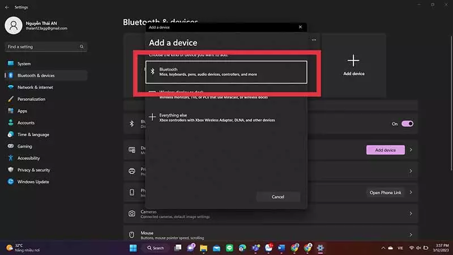This screenshot has height=255, width=453.
Task: Open the Windows Start menu
Action: point(133,248)
